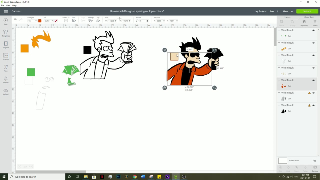Hide the tan skin Weld Result layer
The image size is (320, 180).
(313, 68)
